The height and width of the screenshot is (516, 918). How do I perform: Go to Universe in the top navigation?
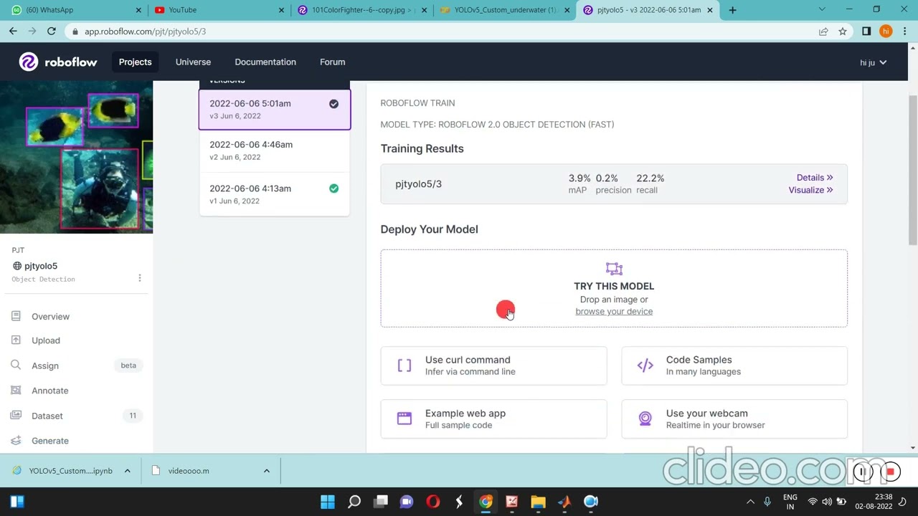click(x=193, y=62)
